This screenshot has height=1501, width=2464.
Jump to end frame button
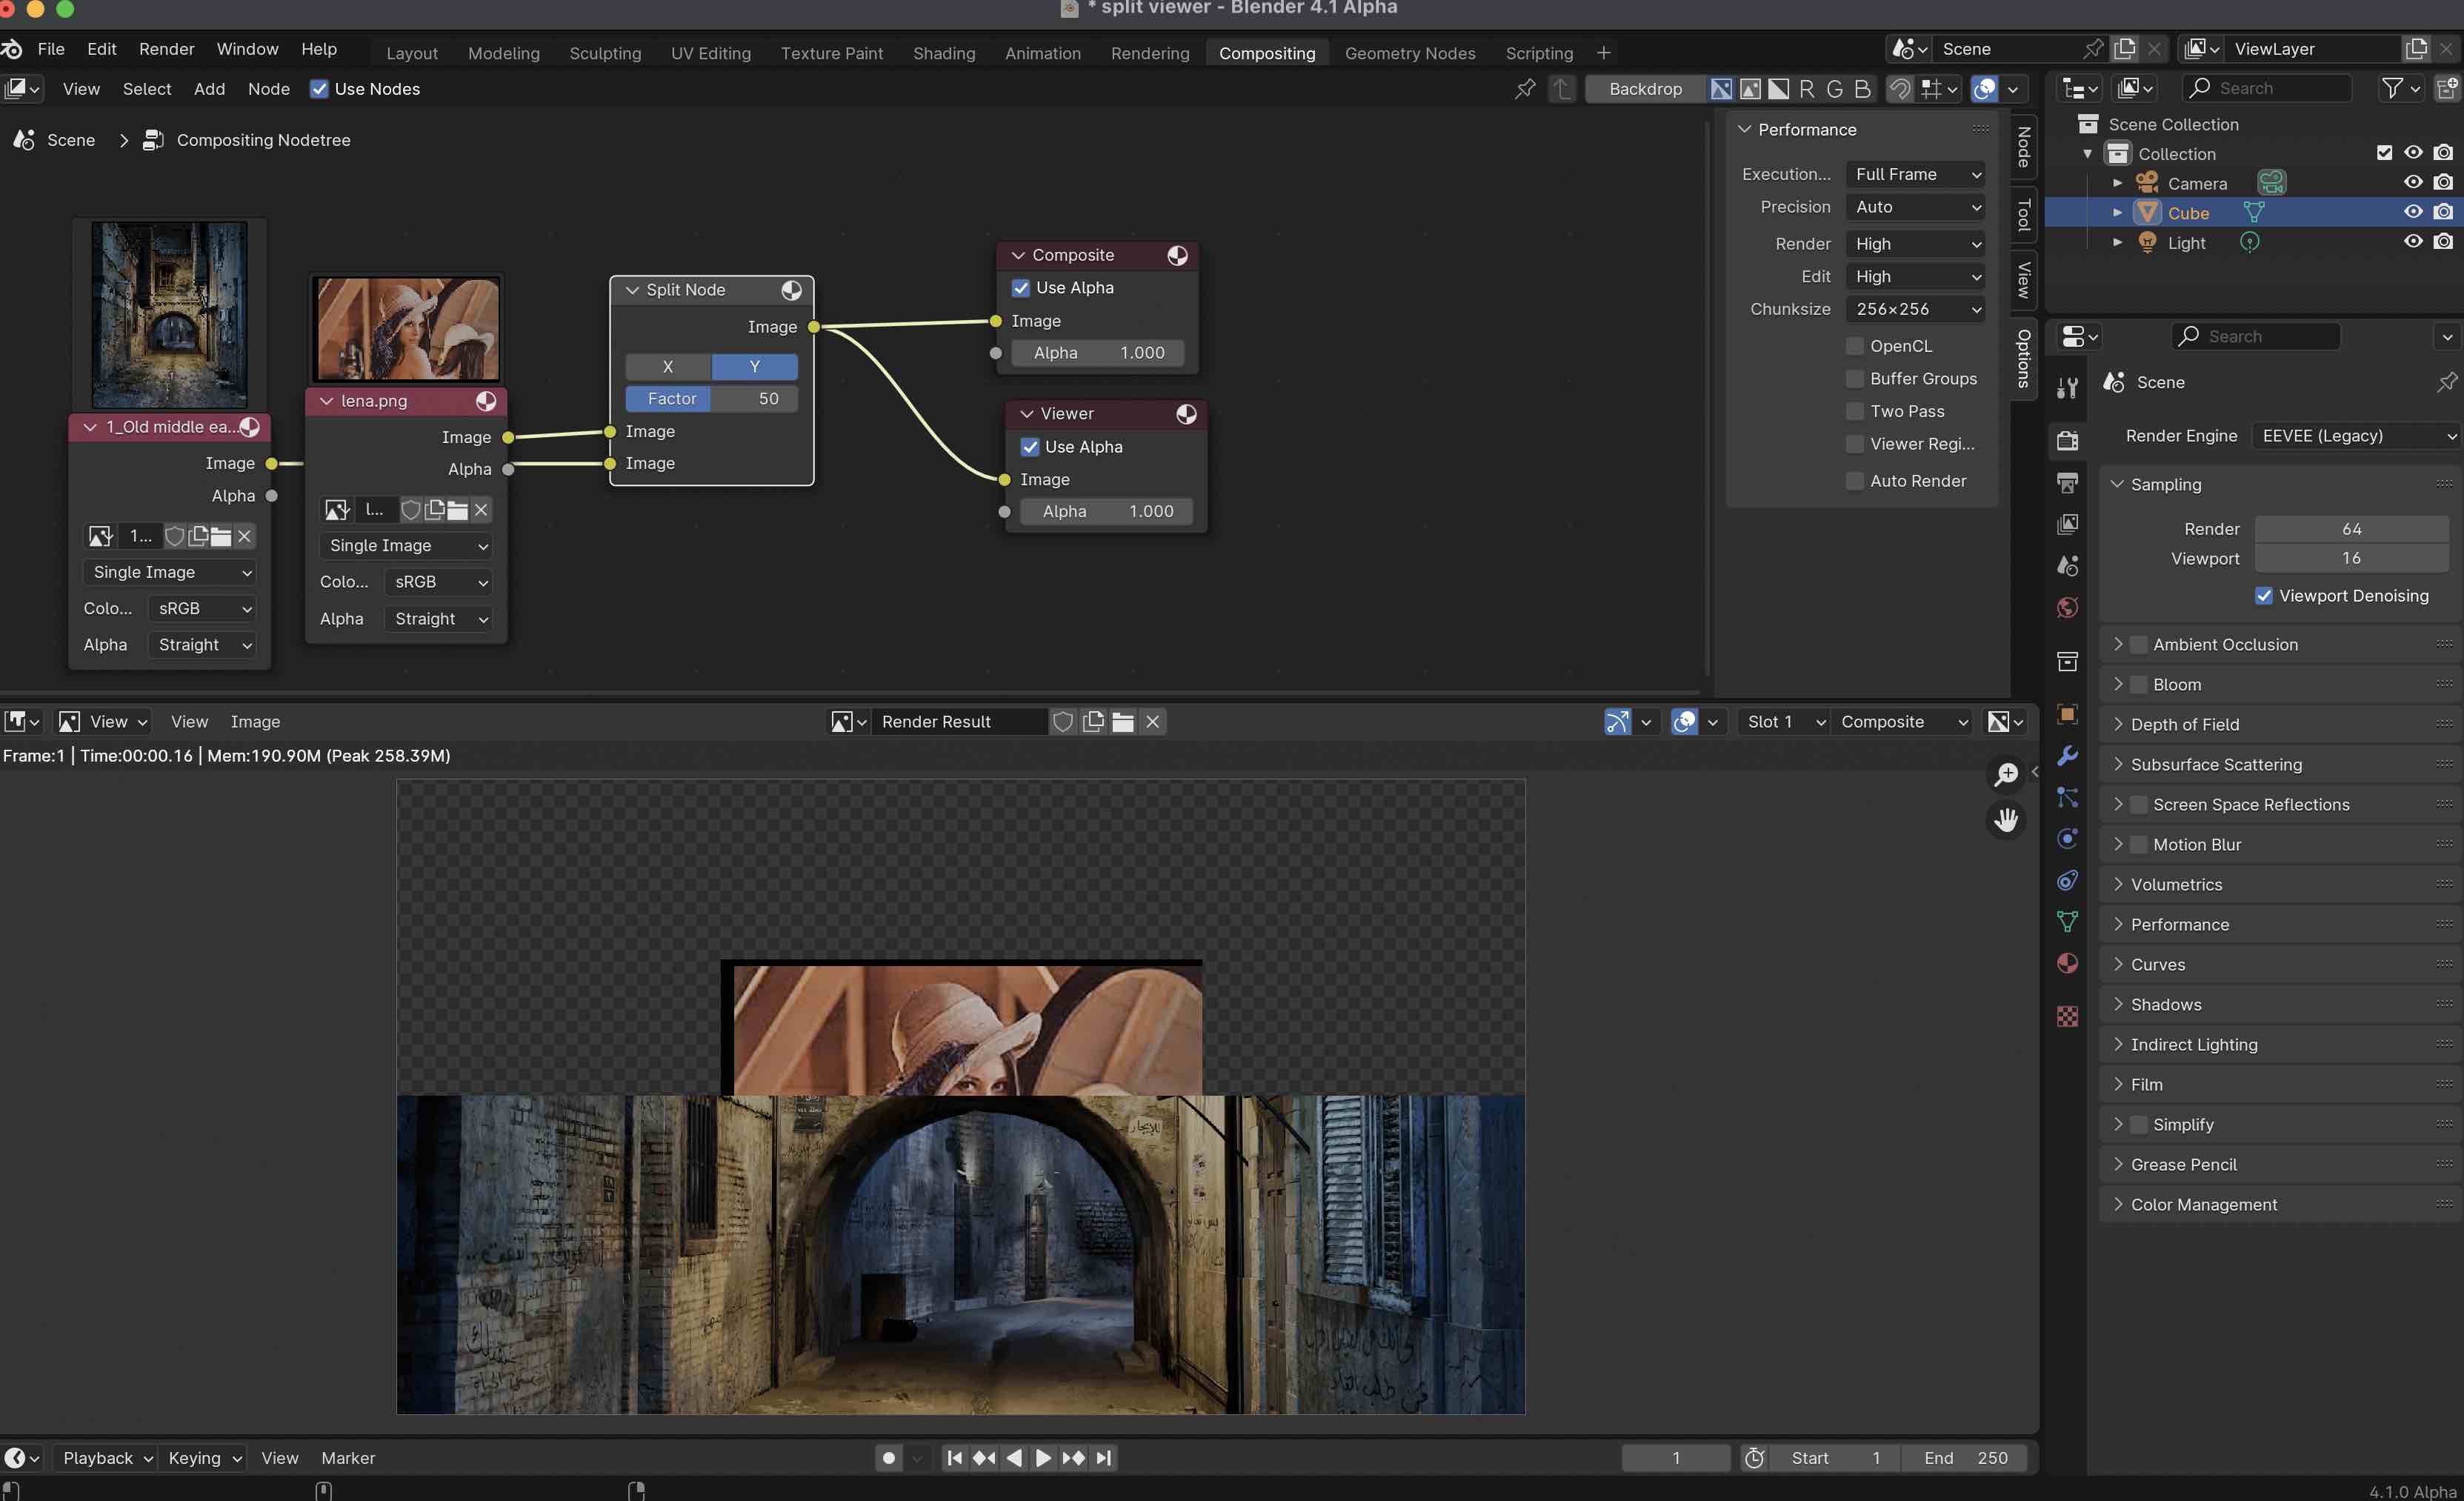(1103, 1458)
